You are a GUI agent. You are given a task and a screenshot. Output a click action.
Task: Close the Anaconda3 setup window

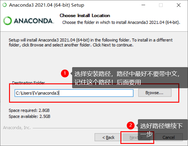[x=179, y=5]
